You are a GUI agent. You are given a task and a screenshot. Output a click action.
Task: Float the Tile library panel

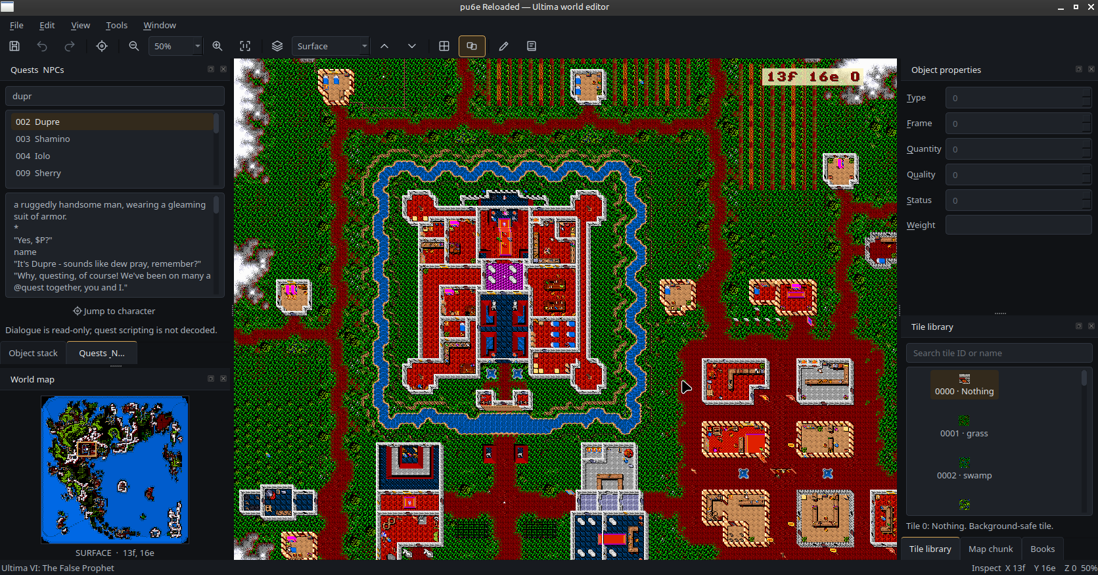1078,326
